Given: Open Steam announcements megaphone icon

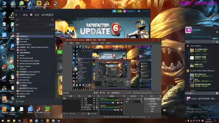Looking at the screenshot, I should point(114,11).
